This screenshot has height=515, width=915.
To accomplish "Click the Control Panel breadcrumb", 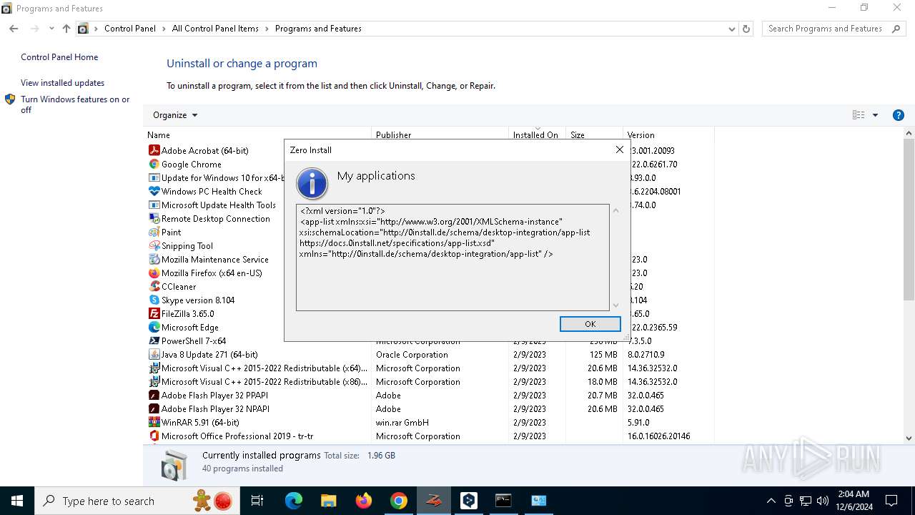I will click(x=130, y=29).
